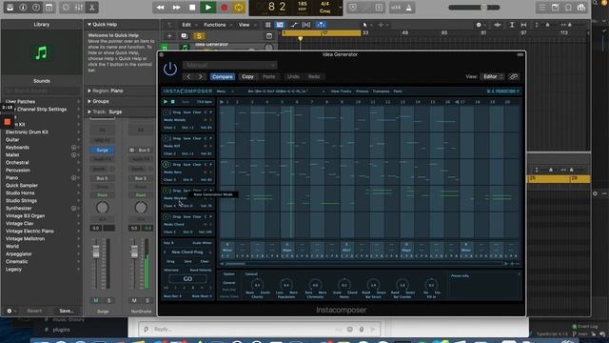
Task: Open the Media Browser button
Action: pos(581,8)
